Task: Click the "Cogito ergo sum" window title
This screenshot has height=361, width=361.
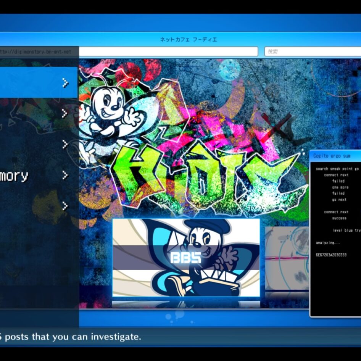Action: [332, 156]
